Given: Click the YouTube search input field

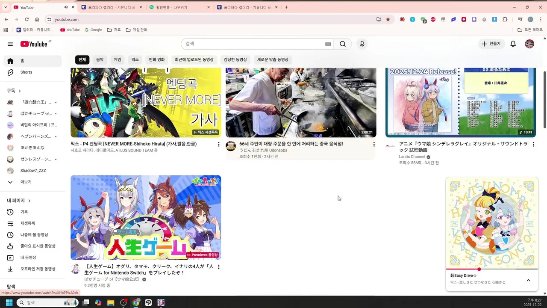Looking at the screenshot, I should [252, 44].
